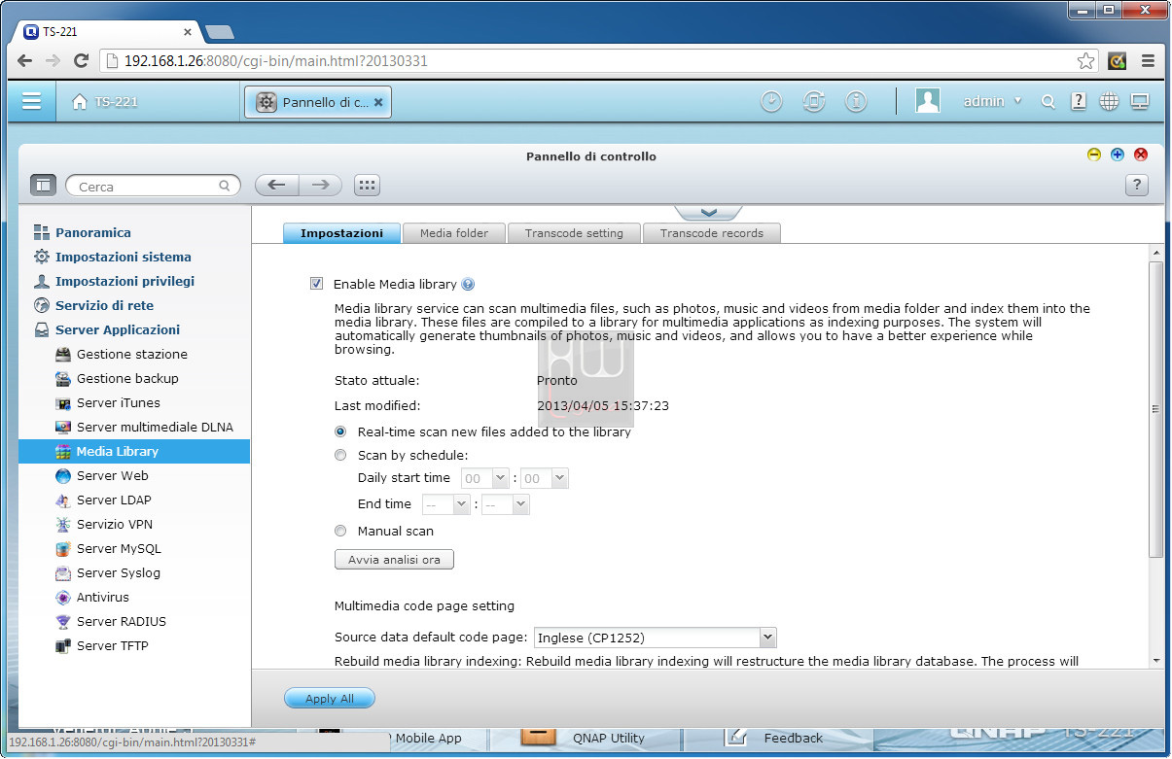Open Daily start time minute dropdown
Screen dimensions: 1172x759
pos(544,478)
